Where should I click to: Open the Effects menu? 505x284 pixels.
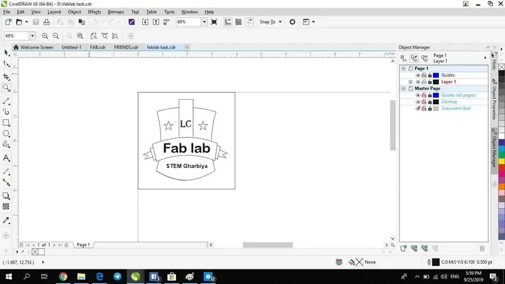(94, 12)
